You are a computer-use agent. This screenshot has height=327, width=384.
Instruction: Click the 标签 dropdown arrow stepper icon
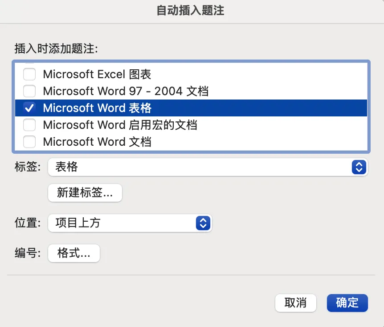tap(359, 167)
